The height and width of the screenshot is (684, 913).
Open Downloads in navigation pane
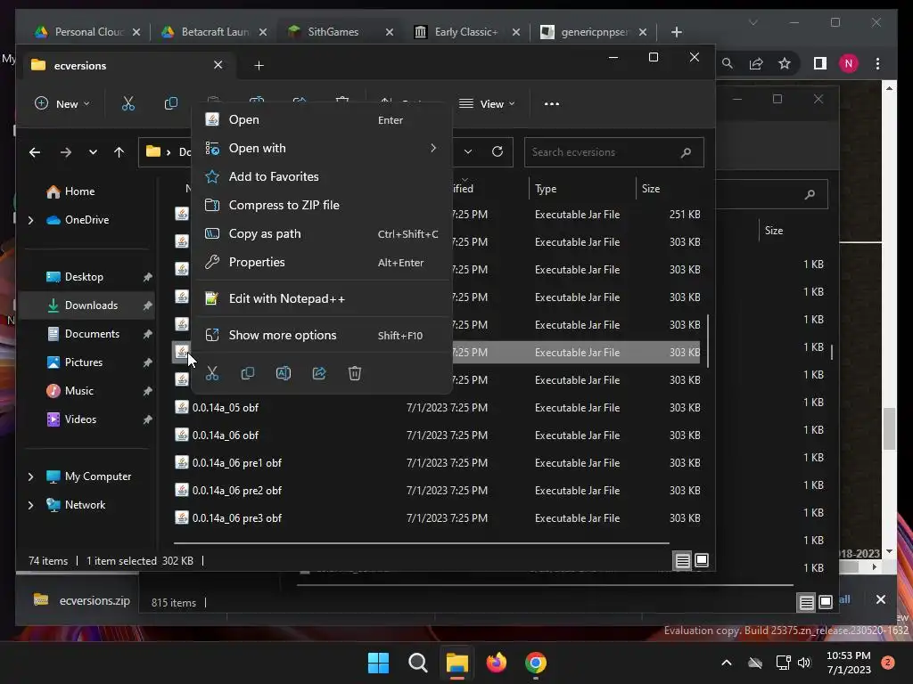point(88,305)
